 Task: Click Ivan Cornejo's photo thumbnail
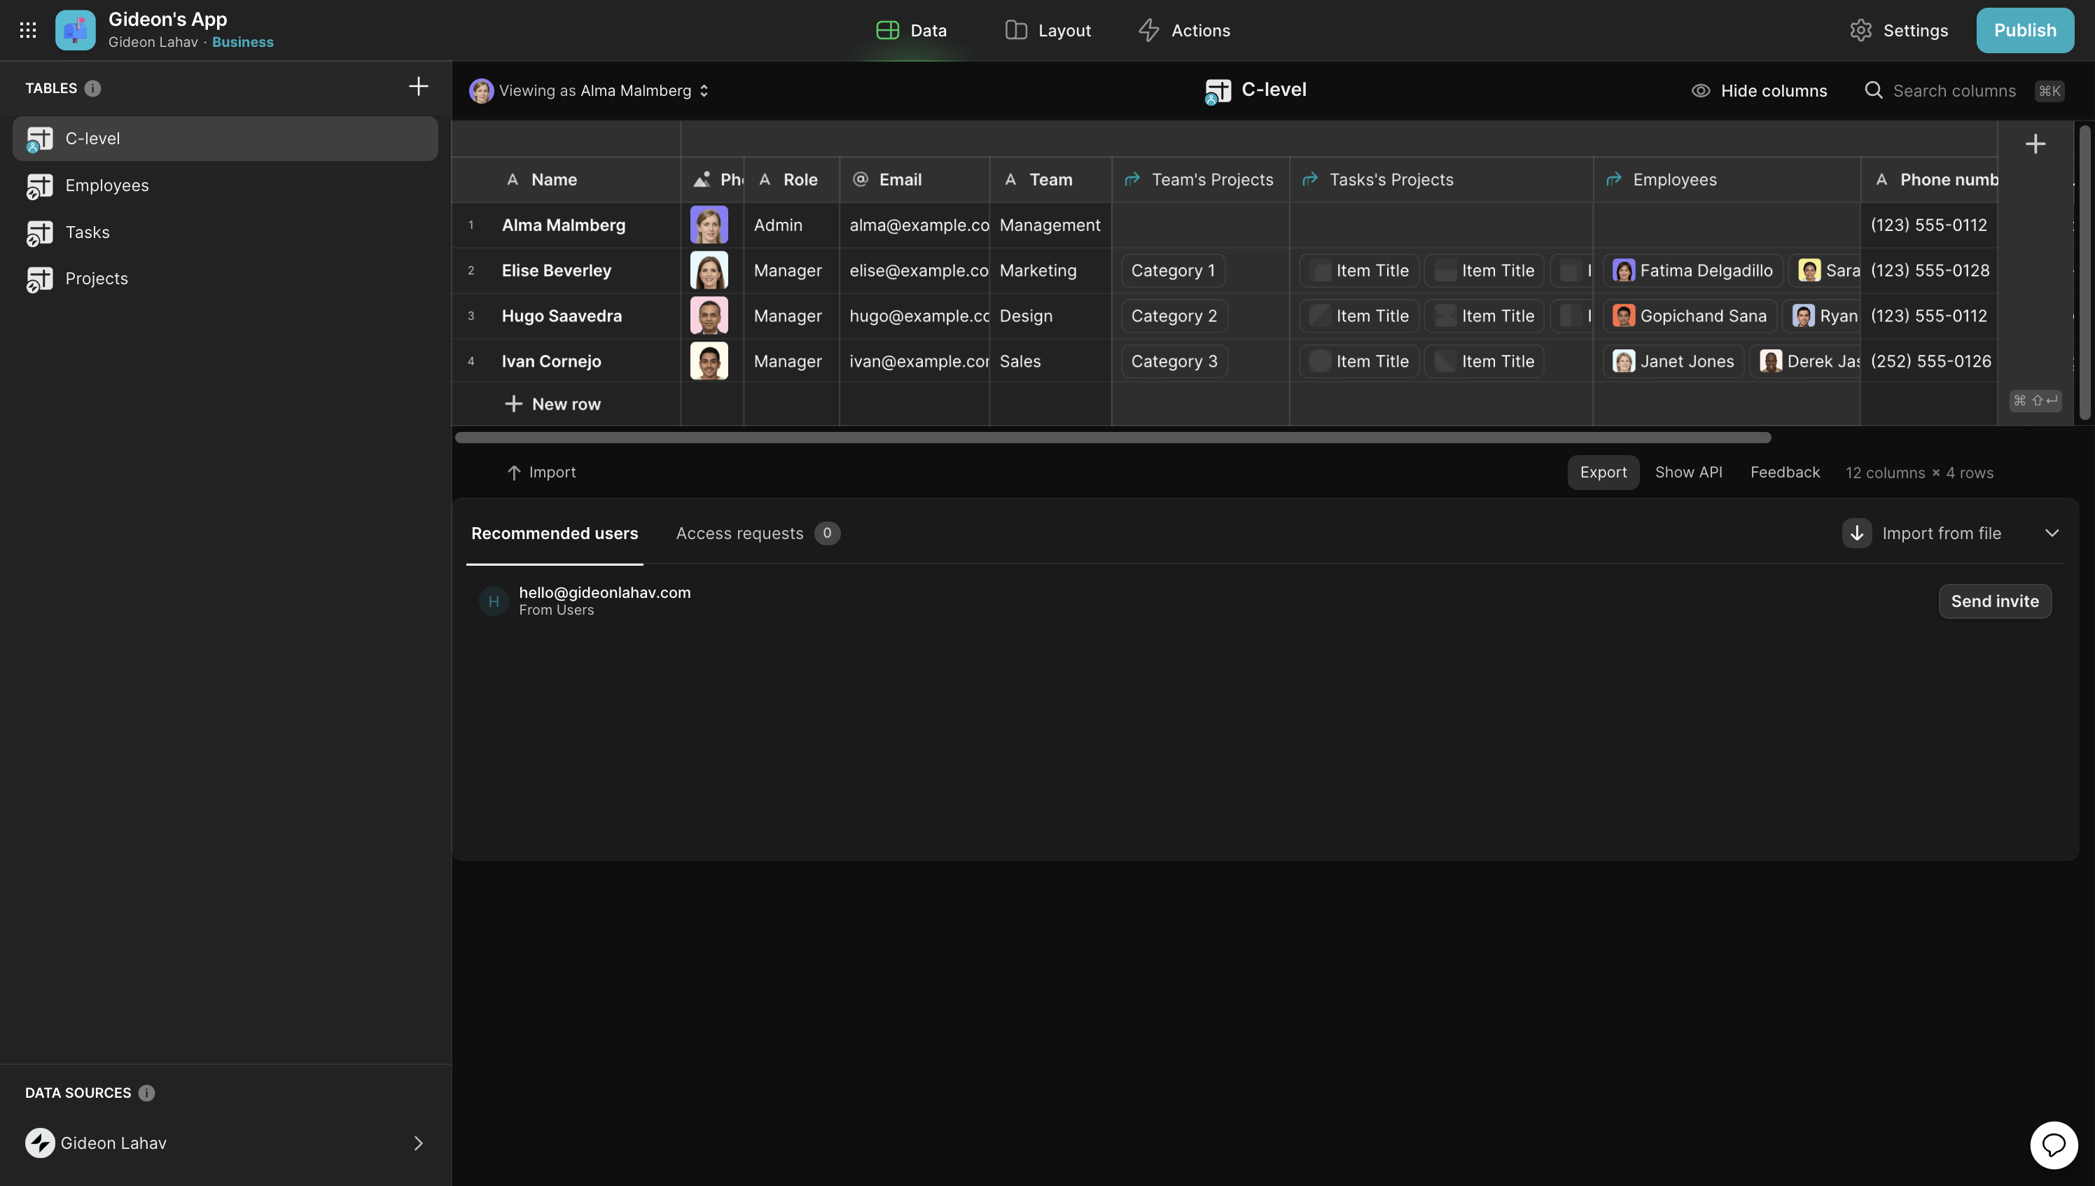pyautogui.click(x=709, y=361)
